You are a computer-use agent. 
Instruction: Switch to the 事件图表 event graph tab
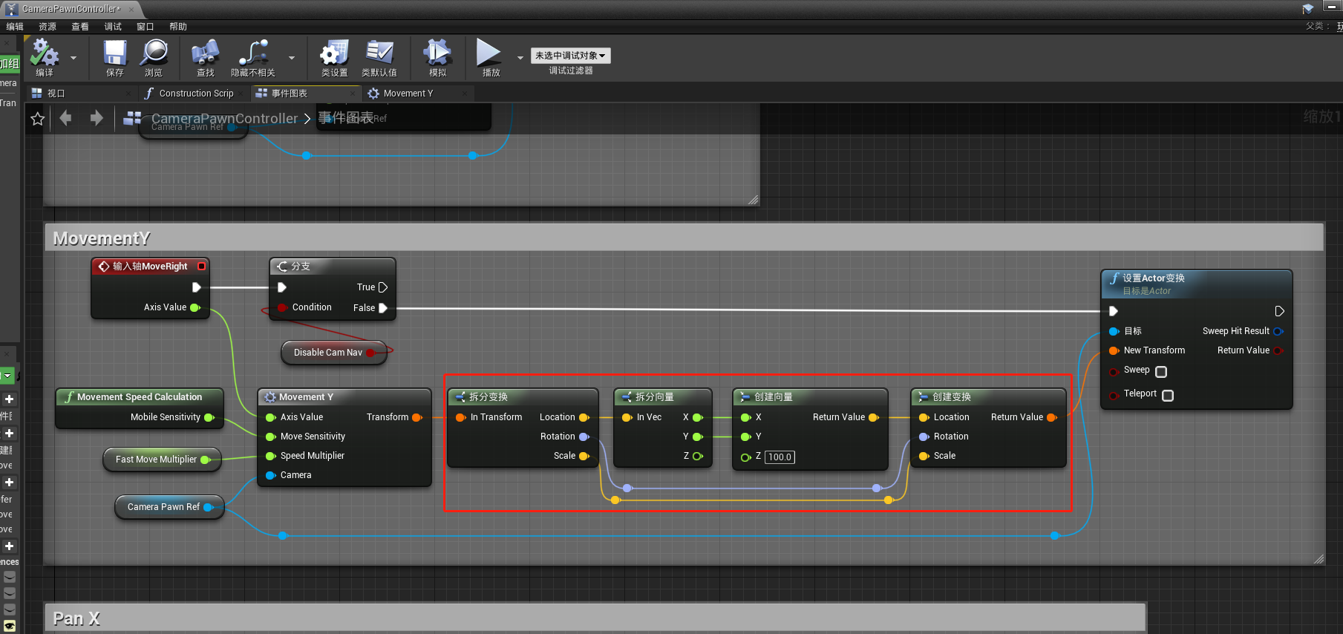tap(304, 94)
